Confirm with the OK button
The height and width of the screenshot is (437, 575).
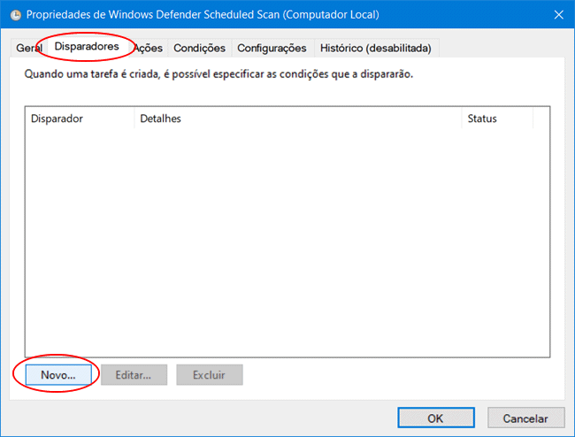[x=435, y=418]
